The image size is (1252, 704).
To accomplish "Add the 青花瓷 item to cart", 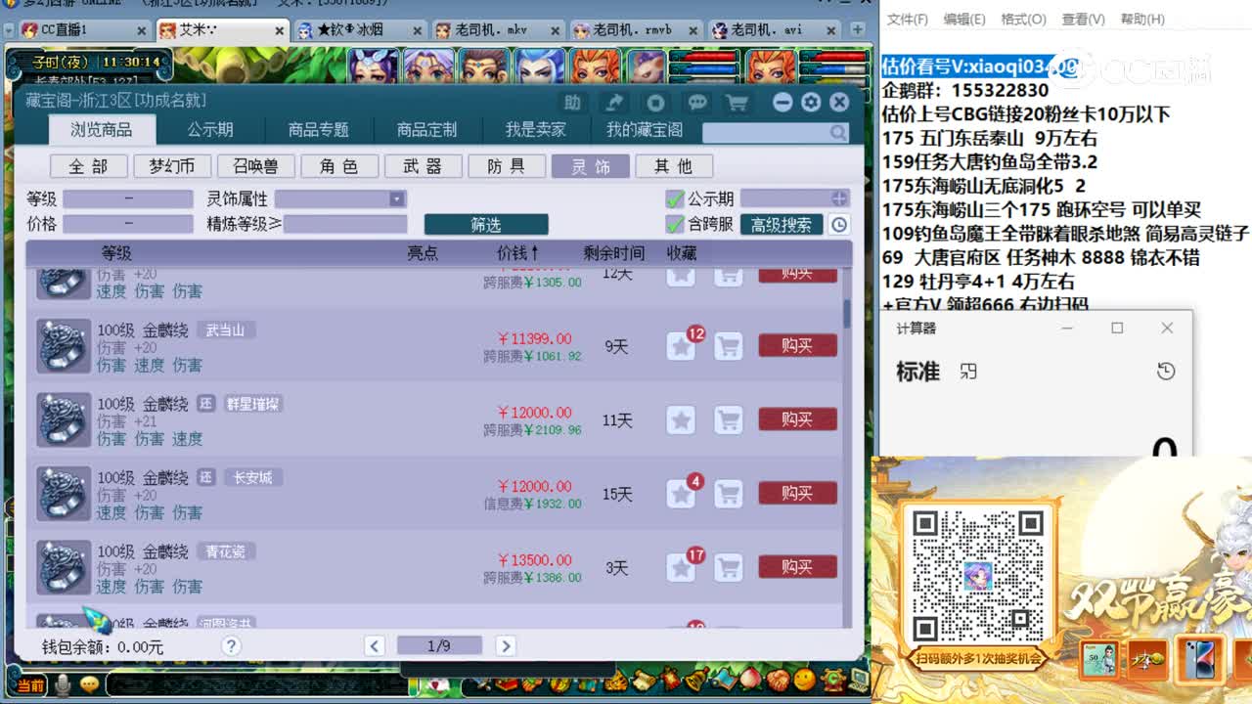I will point(728,567).
